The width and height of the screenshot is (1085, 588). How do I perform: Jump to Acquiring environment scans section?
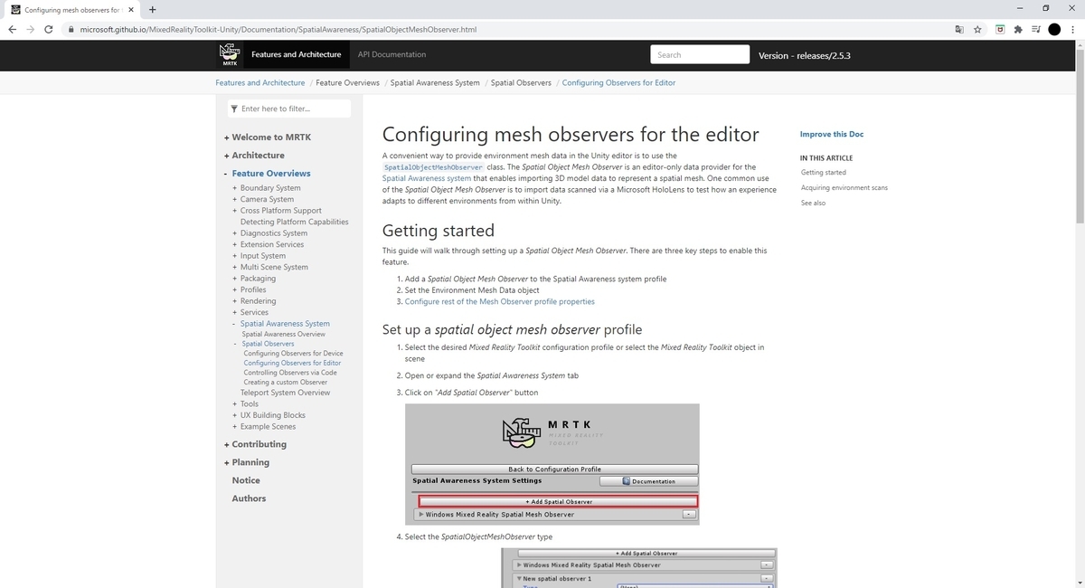click(844, 187)
